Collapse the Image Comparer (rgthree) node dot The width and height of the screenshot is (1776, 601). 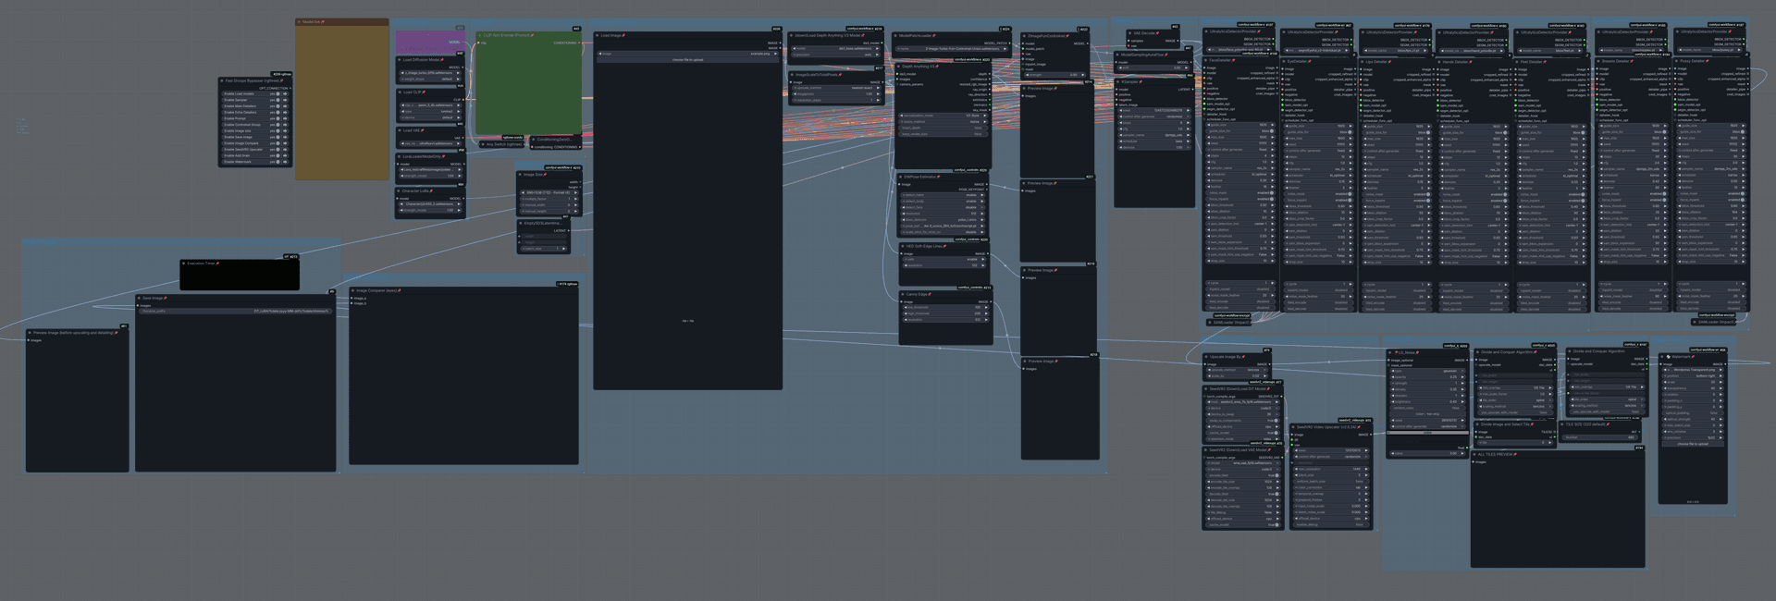tap(353, 290)
